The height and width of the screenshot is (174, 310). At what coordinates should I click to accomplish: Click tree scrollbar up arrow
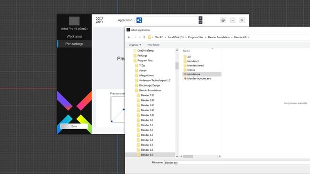(177, 50)
